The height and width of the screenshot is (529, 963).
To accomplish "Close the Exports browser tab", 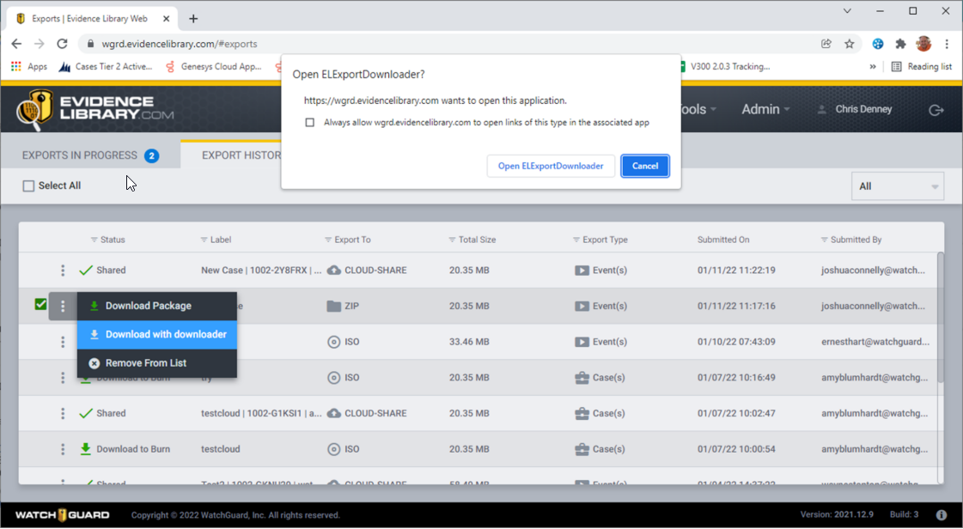I will [x=167, y=18].
